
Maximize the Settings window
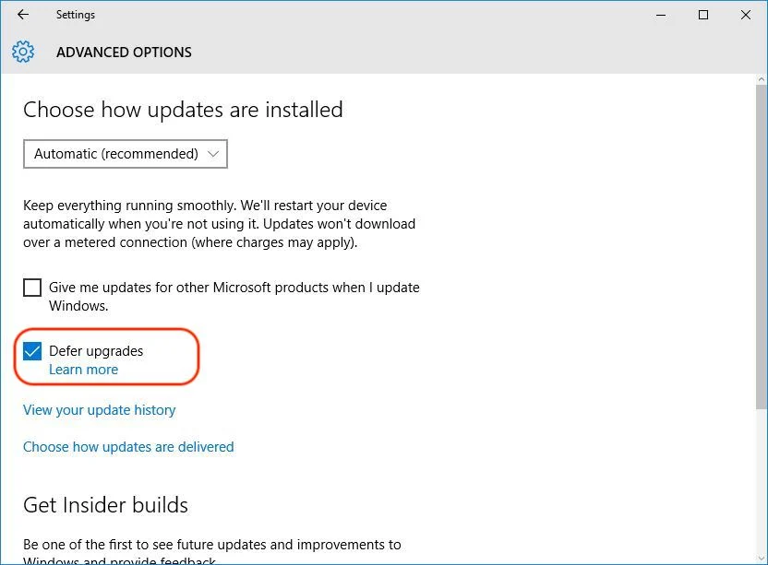(x=702, y=15)
